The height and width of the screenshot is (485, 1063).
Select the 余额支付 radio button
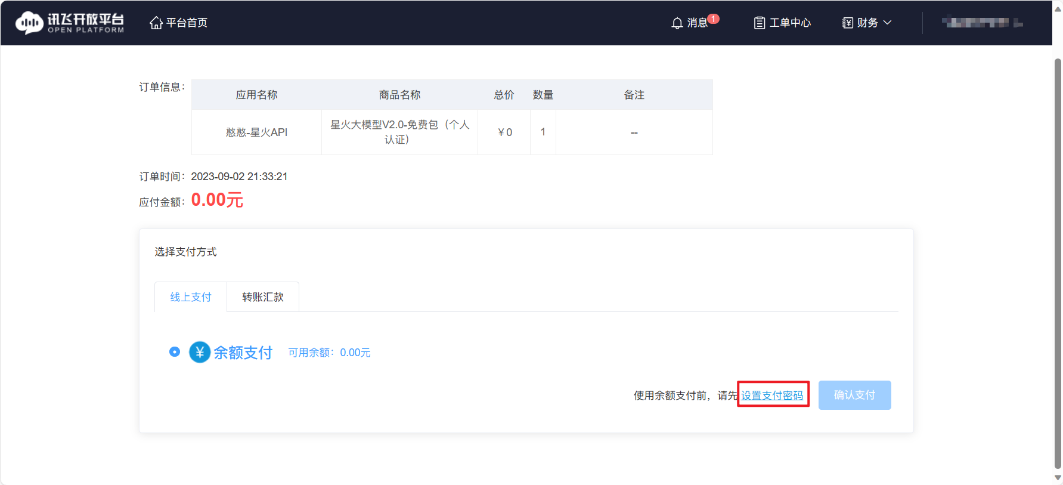tap(175, 352)
